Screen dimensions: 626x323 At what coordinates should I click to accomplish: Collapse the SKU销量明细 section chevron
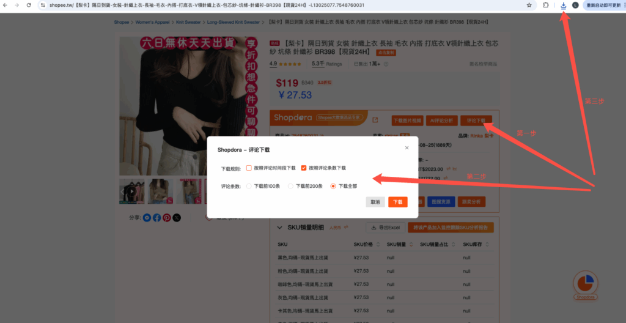coord(278,227)
